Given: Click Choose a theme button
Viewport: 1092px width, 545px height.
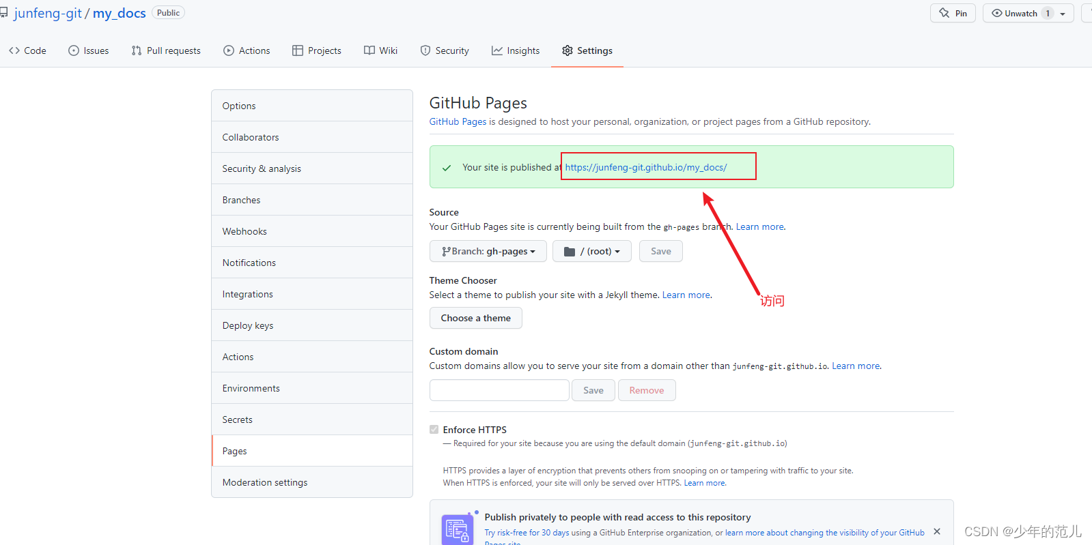Looking at the screenshot, I should (475, 318).
